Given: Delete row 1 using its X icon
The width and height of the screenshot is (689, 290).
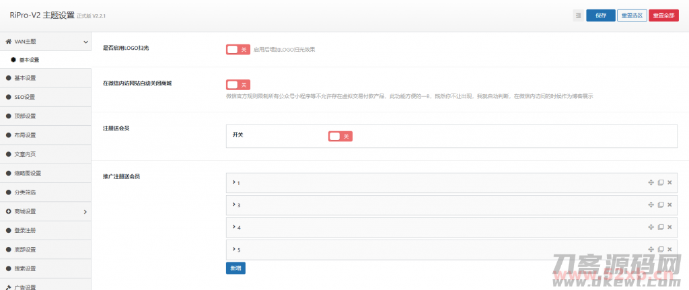Looking at the screenshot, I should tap(669, 182).
